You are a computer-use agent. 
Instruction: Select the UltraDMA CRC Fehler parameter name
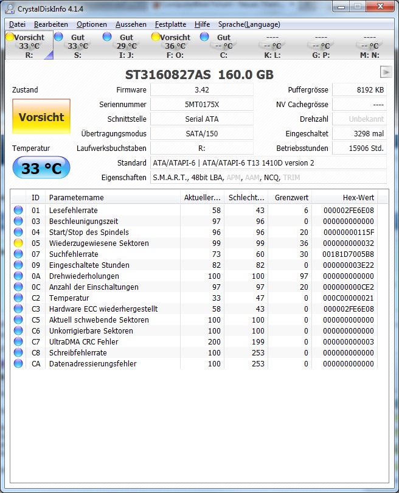[x=83, y=341]
